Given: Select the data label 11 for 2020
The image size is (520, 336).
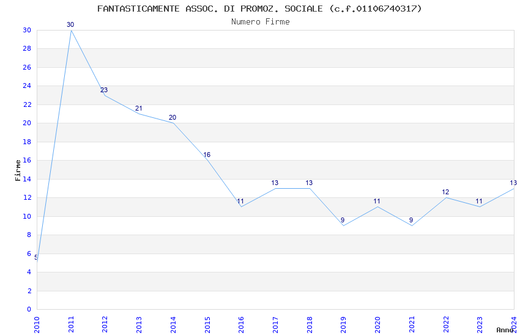Looking at the screenshot, I should [x=377, y=201].
